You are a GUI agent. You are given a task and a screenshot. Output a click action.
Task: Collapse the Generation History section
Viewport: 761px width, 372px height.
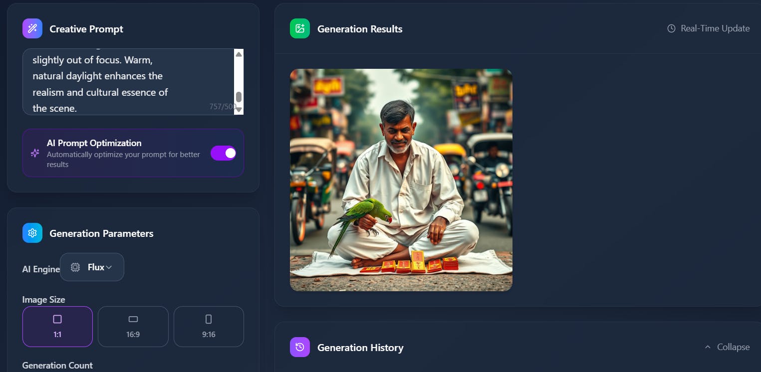727,347
